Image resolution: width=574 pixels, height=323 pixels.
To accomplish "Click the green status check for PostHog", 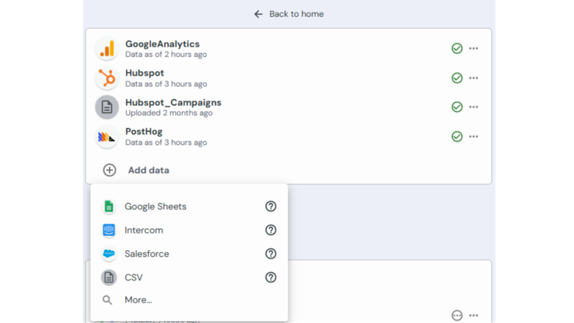I will 457,137.
